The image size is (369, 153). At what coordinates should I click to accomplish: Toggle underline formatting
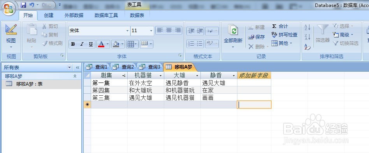click(91, 44)
